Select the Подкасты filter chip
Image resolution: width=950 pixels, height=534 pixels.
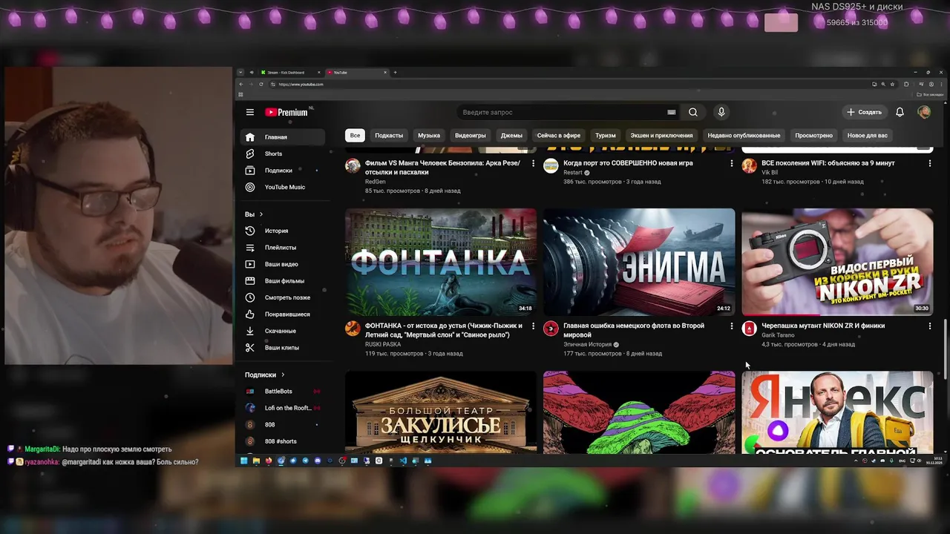click(389, 135)
